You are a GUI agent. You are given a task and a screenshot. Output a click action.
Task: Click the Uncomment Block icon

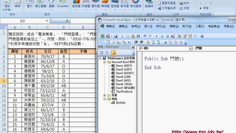coord(159,42)
